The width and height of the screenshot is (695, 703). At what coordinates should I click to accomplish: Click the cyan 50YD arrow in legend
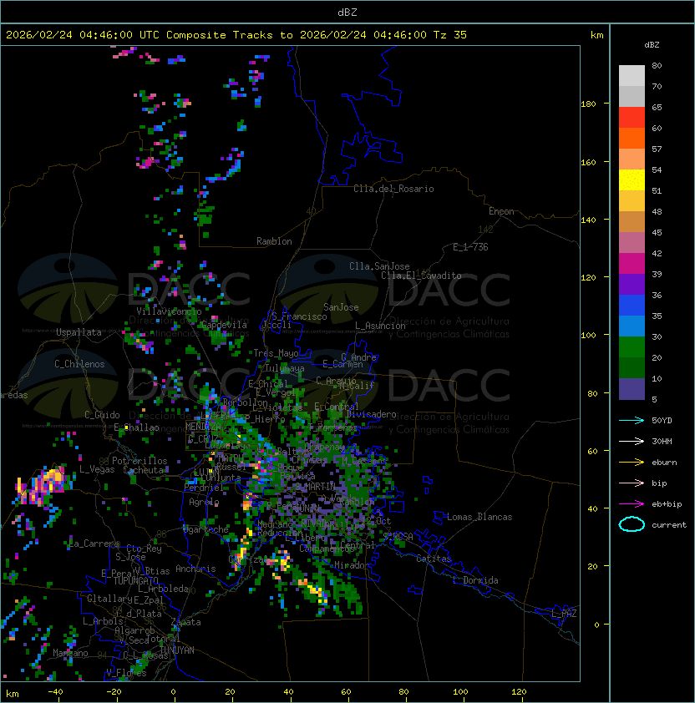(x=632, y=420)
